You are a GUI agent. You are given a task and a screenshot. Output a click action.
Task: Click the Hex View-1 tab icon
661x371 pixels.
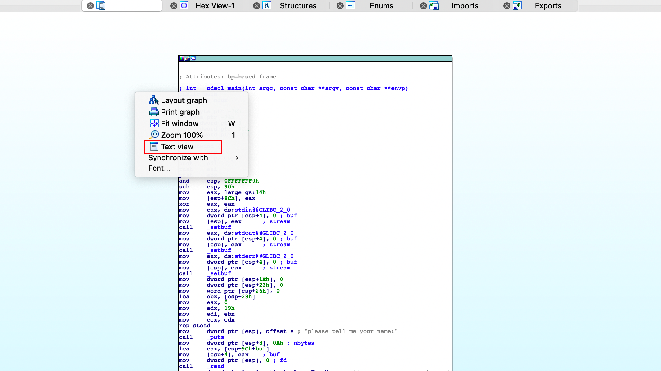coord(184,5)
